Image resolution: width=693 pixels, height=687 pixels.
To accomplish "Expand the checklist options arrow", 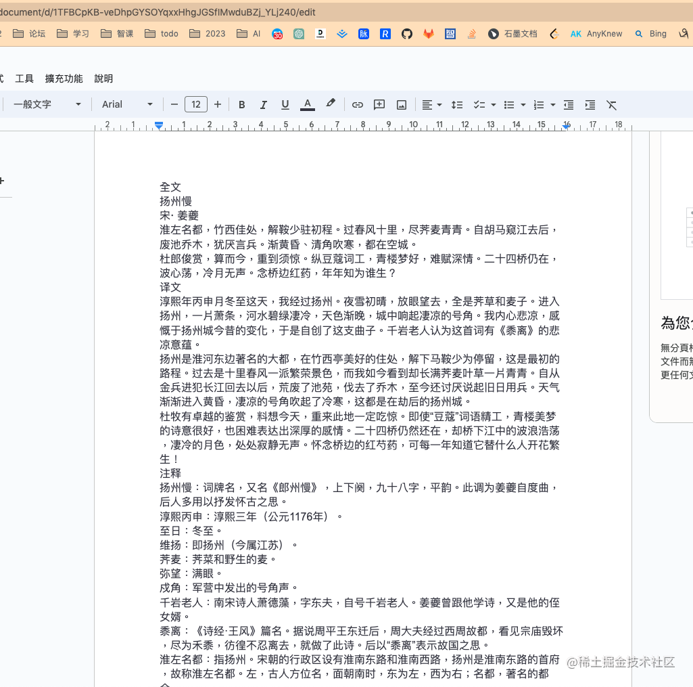I will (x=494, y=106).
